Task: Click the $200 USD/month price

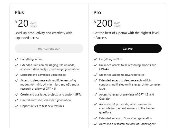Action: (x=107, y=23)
